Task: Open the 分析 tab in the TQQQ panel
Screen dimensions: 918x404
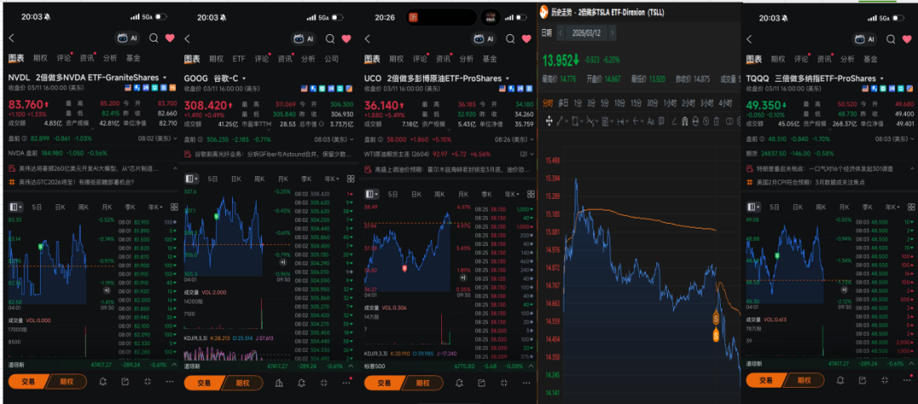Action: 847,59
